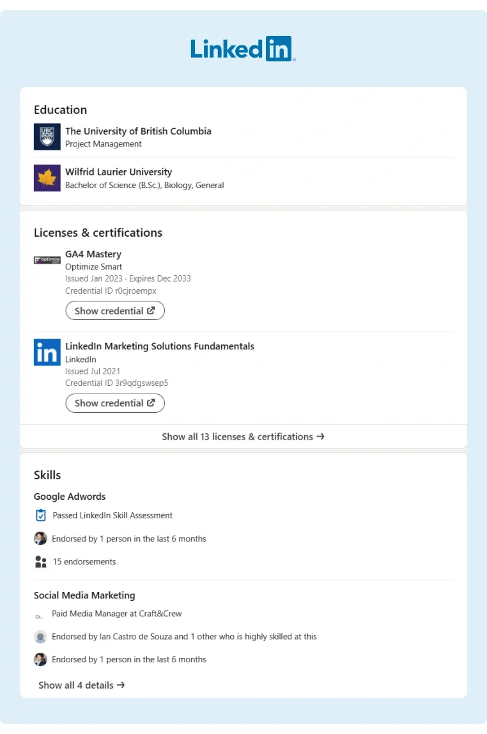Select the Credential ID r0cjroempx text
This screenshot has width=487, height=734.
pos(111,291)
